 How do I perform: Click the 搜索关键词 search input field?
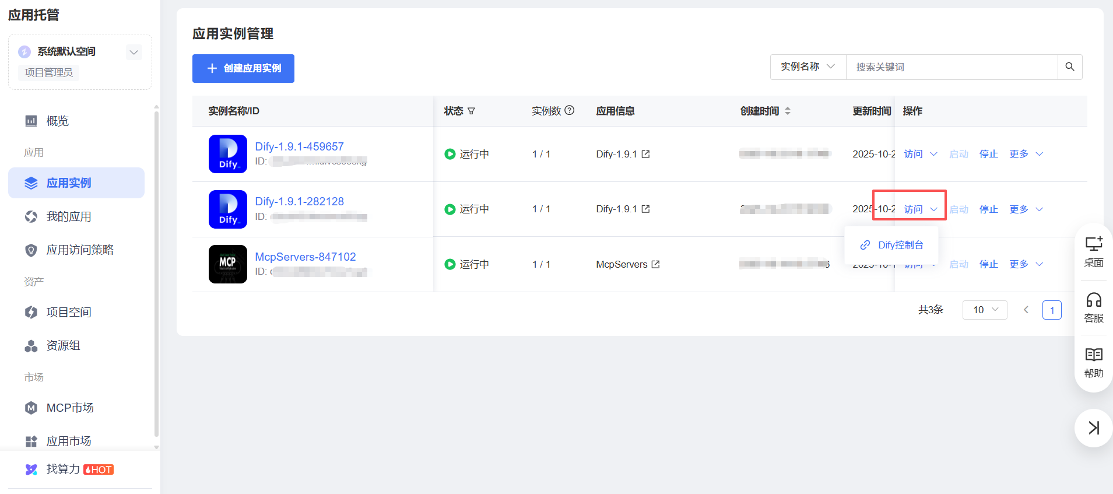[951, 67]
